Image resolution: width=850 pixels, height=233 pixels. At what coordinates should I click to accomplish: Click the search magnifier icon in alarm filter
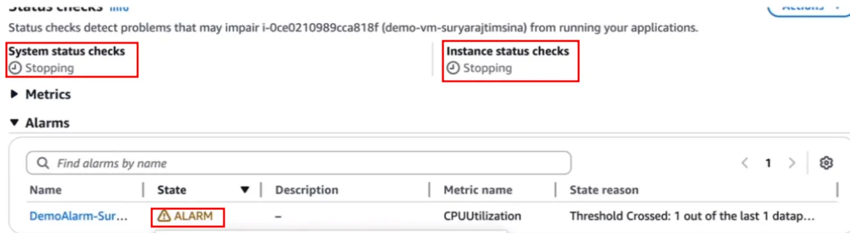43,163
